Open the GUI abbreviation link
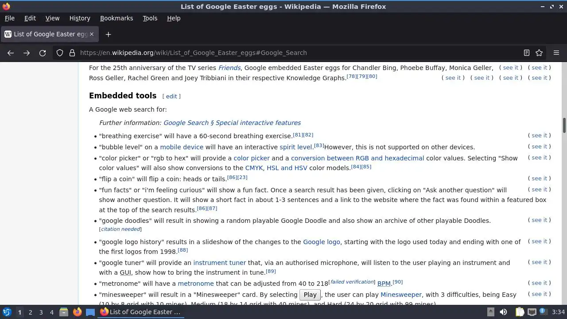 click(x=125, y=272)
